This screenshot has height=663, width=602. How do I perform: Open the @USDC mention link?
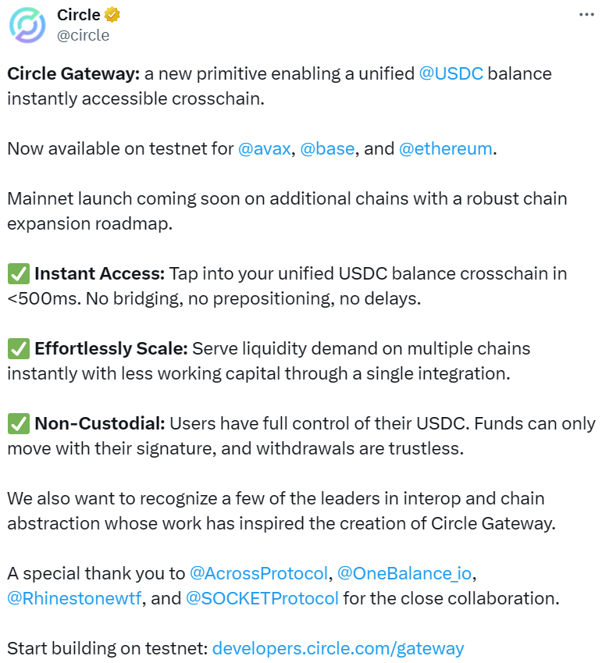pos(451,74)
